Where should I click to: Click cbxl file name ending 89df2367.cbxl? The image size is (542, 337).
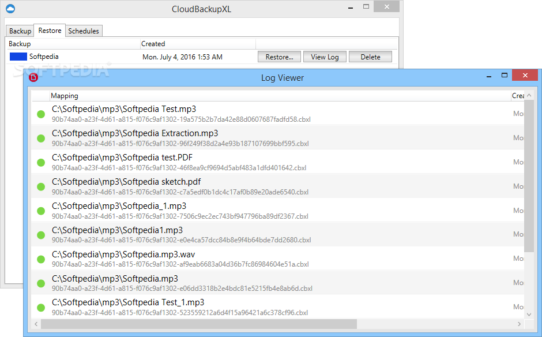coord(180,216)
